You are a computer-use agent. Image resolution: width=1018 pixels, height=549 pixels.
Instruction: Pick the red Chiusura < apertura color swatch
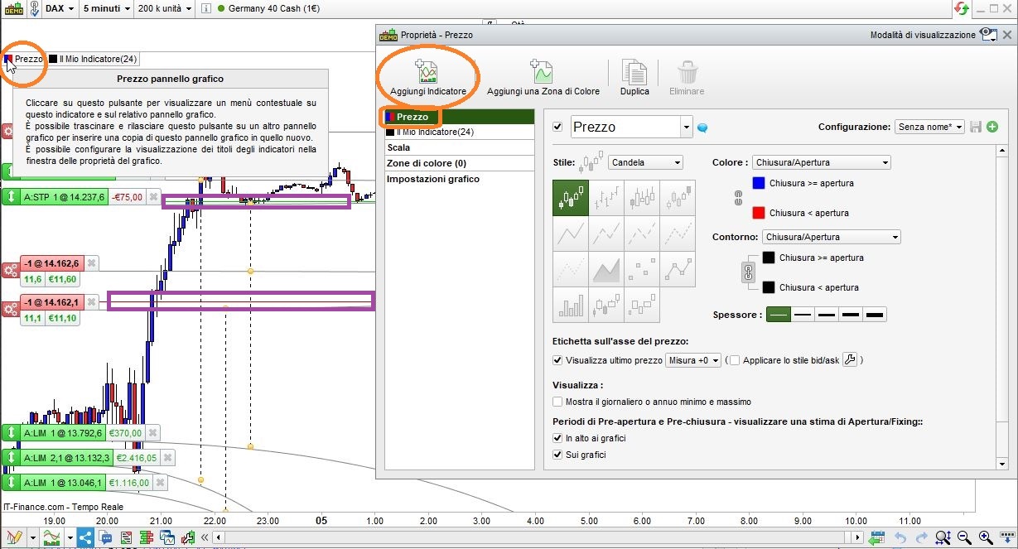click(758, 213)
